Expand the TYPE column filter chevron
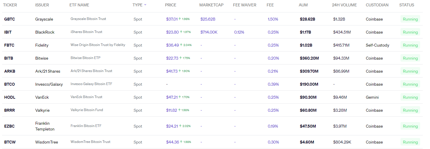 pyautogui.click(x=145, y=5)
